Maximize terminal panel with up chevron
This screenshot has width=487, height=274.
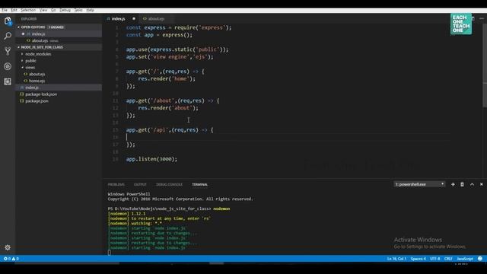coord(472,184)
